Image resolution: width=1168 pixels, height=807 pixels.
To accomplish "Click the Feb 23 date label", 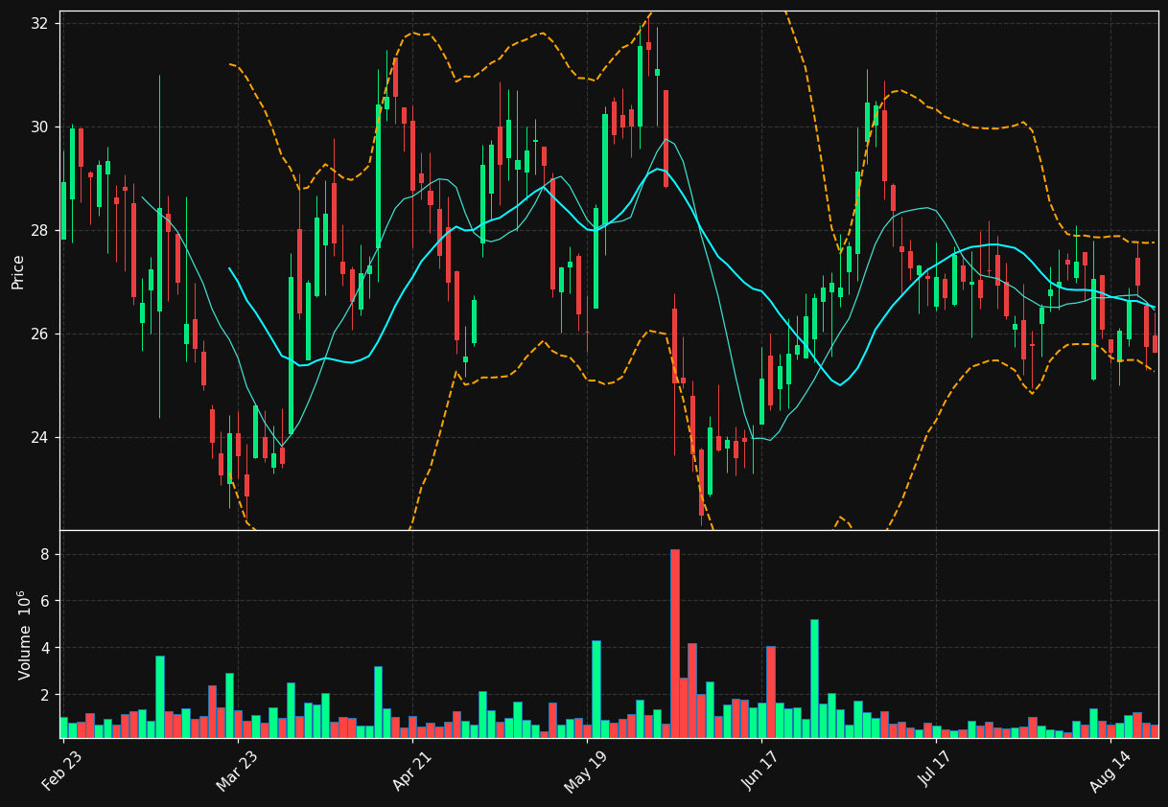I will pyautogui.click(x=61, y=772).
